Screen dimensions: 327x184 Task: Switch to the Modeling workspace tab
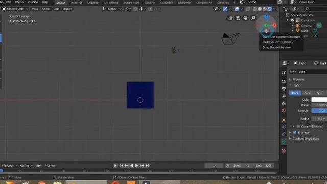click(76, 3)
